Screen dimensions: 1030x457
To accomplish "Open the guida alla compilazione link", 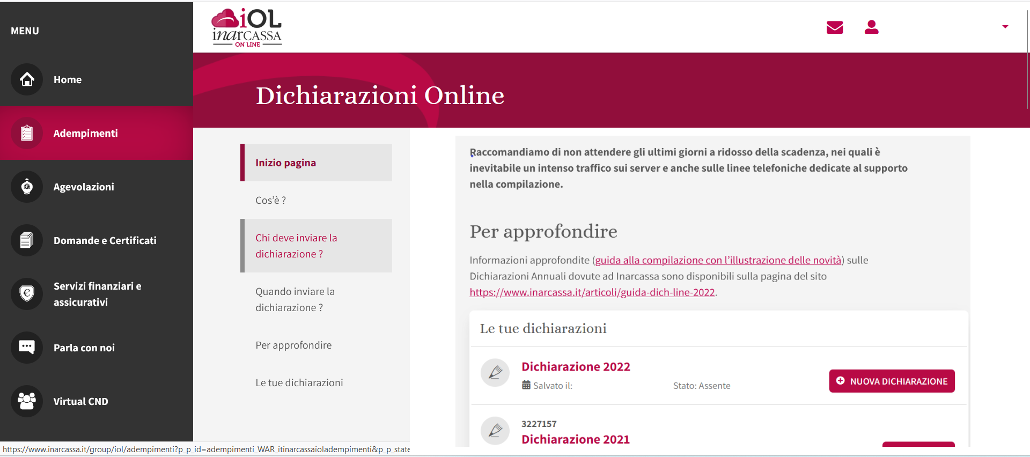I will [718, 260].
